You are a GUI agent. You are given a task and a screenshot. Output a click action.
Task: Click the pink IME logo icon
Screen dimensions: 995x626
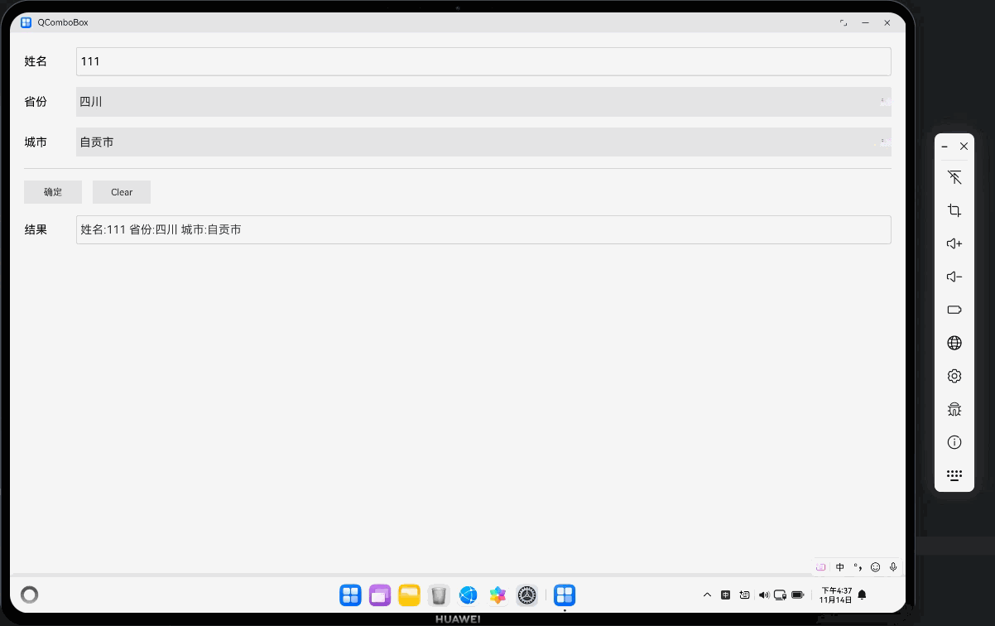[x=821, y=567]
